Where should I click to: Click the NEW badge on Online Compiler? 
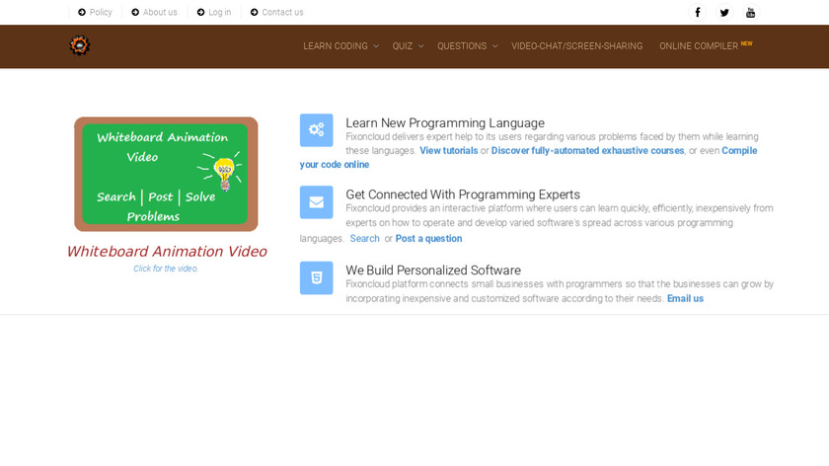pos(746,43)
